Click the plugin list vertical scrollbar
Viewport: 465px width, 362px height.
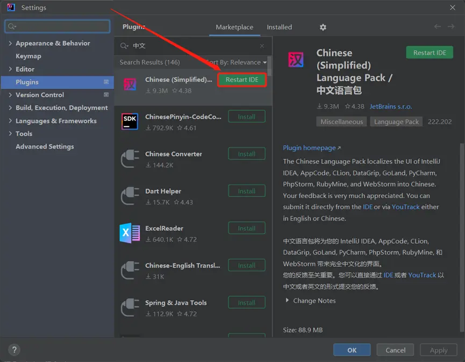pyautogui.click(x=269, y=66)
